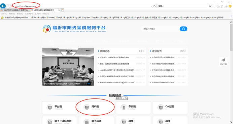Click the page vertical scrollbar thumb
Image resolution: width=233 pixels, height=124 pixels.
[231, 37]
